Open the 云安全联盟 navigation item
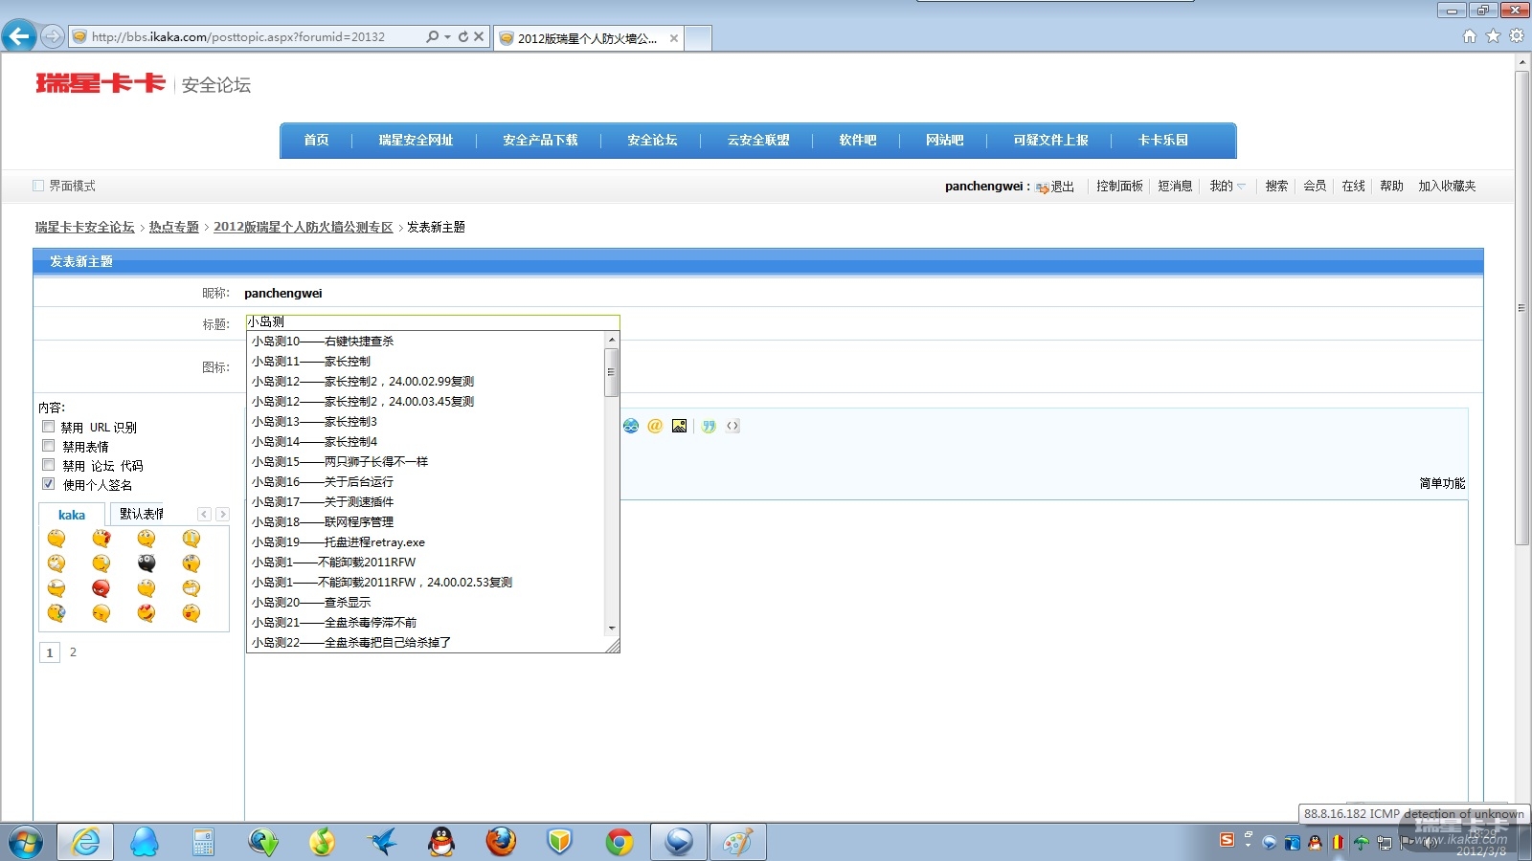The height and width of the screenshot is (861, 1532). (x=758, y=140)
